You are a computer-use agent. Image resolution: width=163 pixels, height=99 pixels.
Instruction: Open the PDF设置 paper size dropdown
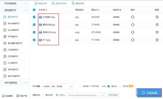pyautogui.click(x=57, y=86)
